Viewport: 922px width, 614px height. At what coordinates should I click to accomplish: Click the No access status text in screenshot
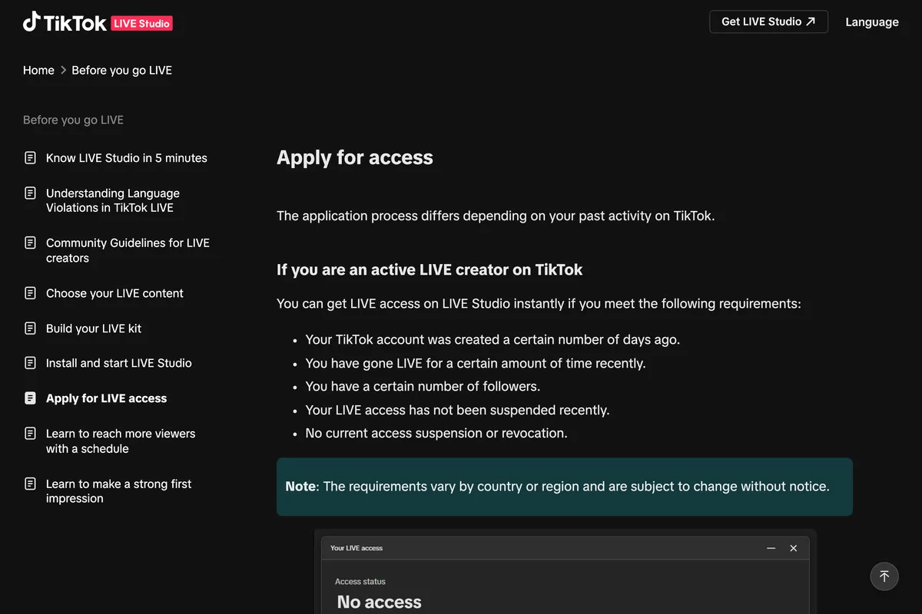(x=379, y=602)
